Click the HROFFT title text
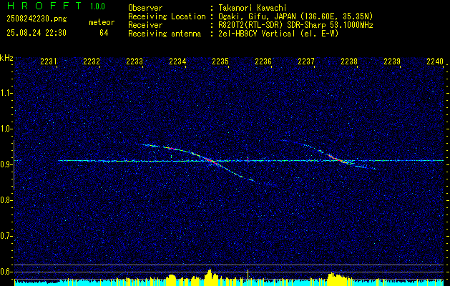The image size is (450, 286). (44, 6)
